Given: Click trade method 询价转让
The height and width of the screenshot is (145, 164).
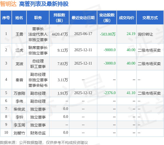Looking at the screenshot, I should point(145,34).
